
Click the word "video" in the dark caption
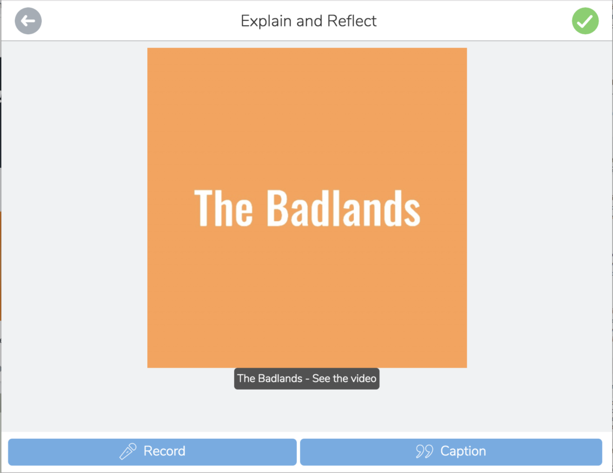coord(362,378)
